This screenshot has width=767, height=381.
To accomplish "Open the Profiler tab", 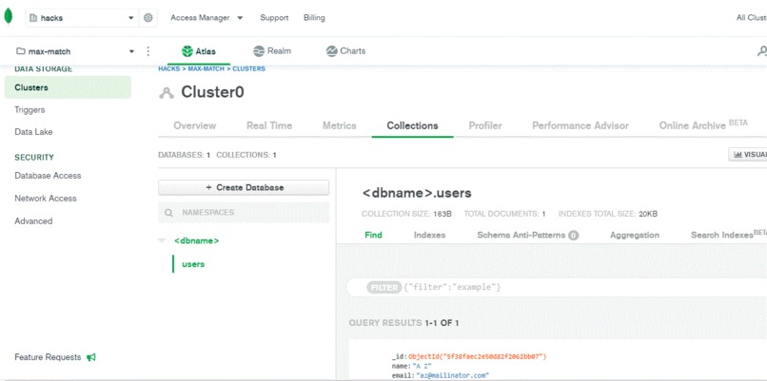I will (485, 125).
